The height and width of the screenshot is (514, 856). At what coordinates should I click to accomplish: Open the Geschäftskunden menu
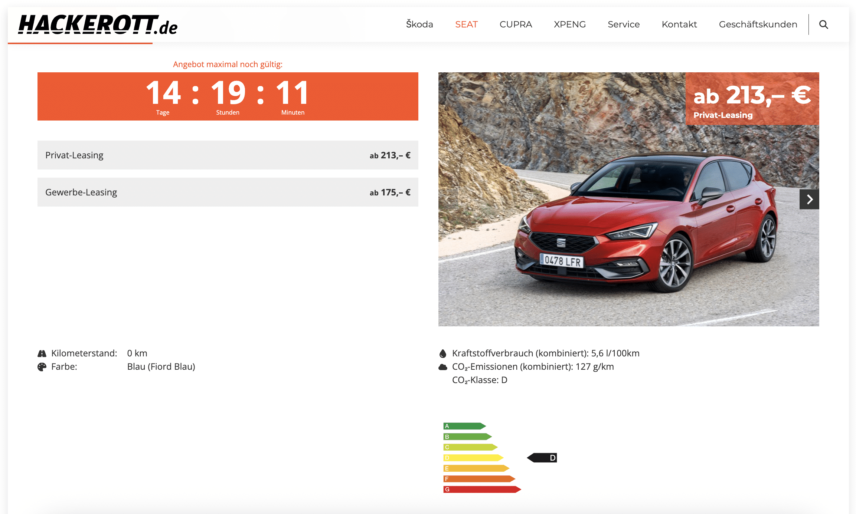point(758,24)
